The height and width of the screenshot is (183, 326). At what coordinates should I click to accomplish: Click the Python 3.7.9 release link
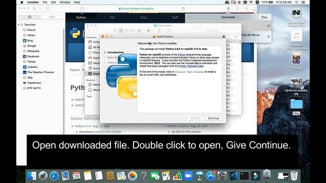pyautogui.click(x=92, y=126)
